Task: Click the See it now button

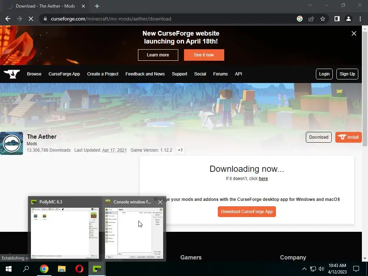Action: click(x=204, y=55)
